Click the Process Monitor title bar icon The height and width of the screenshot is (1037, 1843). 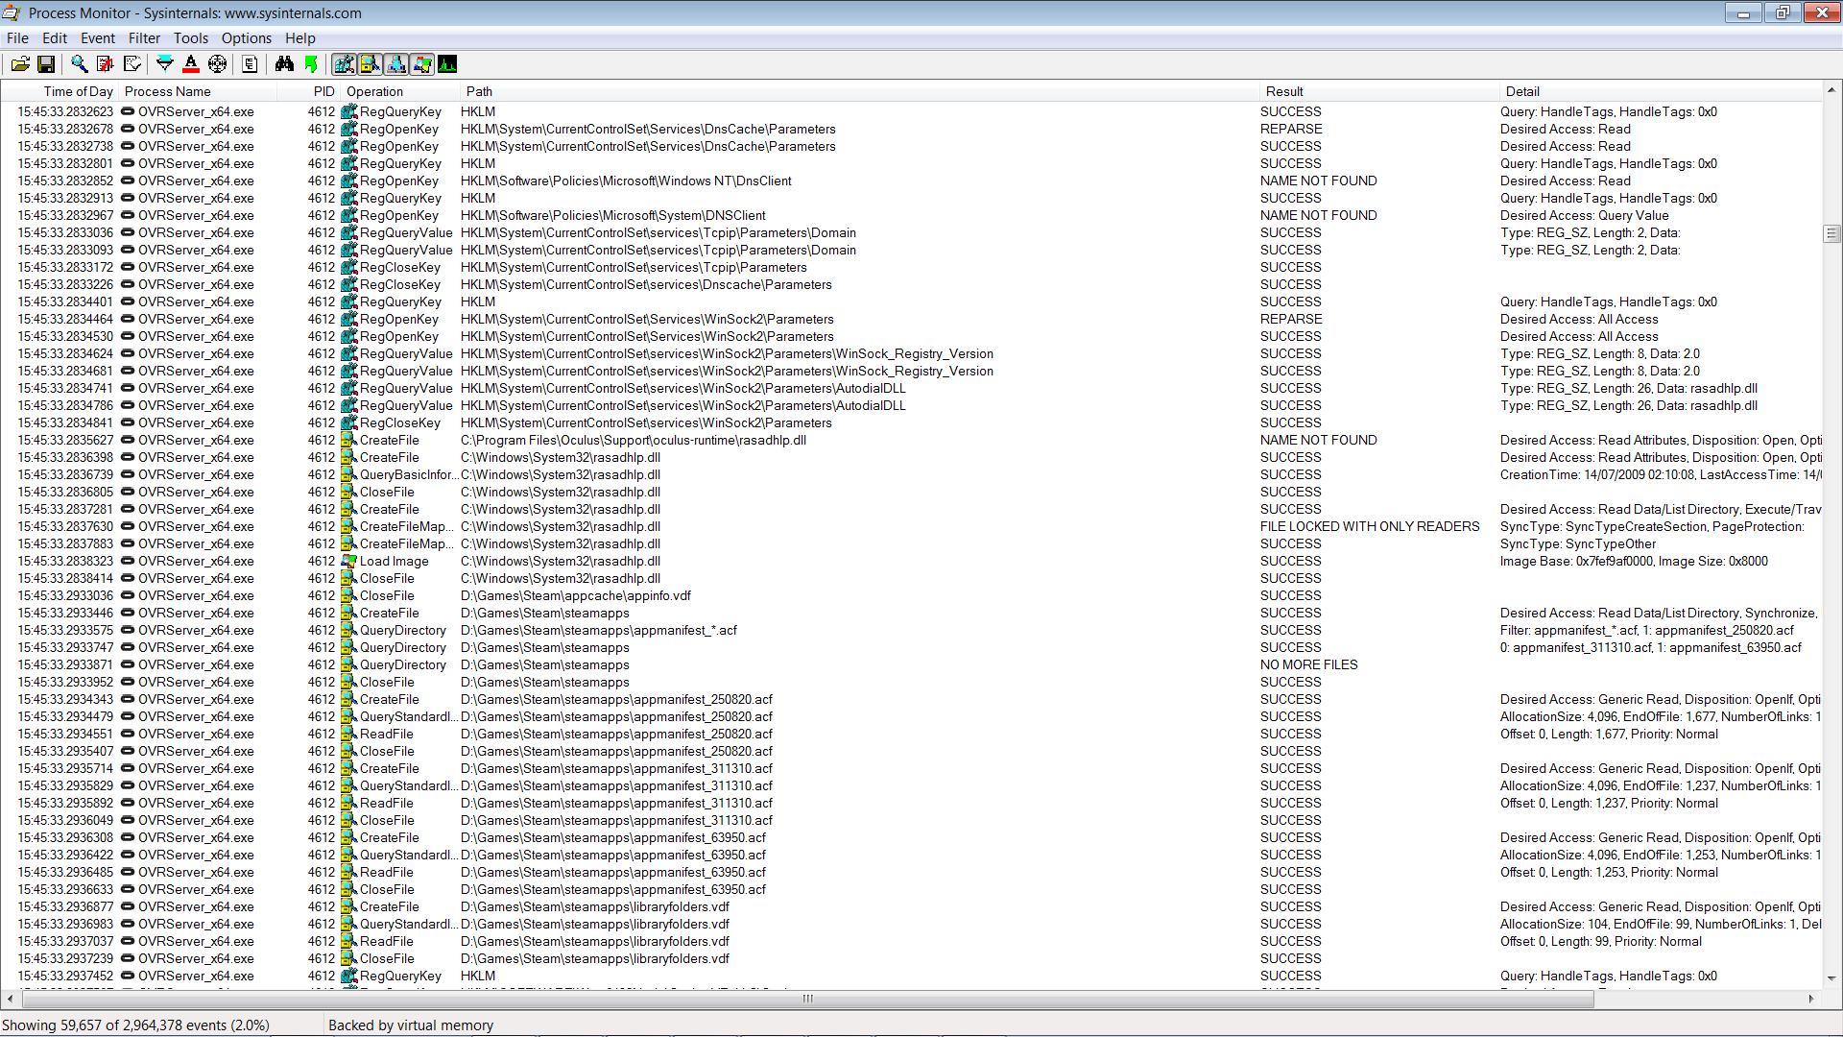coord(12,13)
